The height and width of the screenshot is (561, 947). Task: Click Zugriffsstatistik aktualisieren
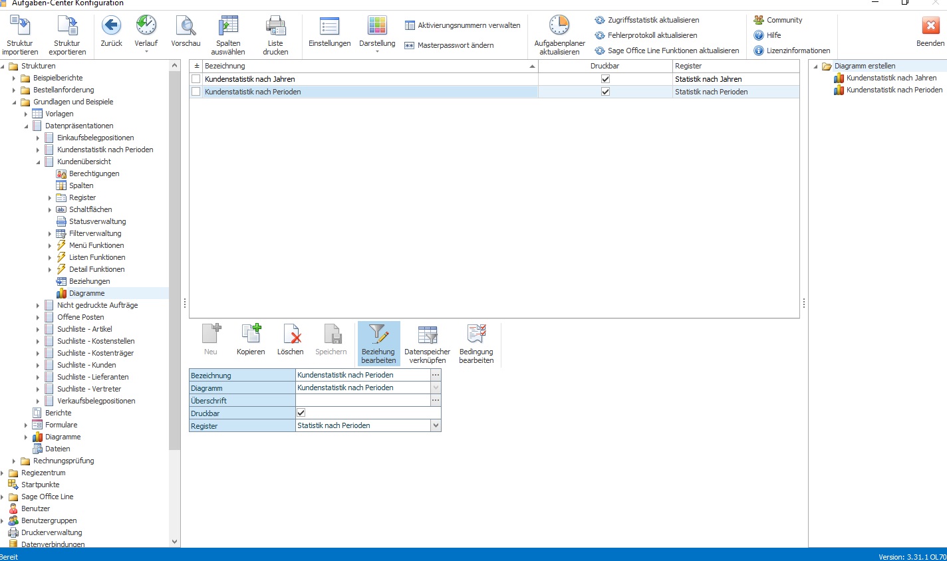pos(646,20)
